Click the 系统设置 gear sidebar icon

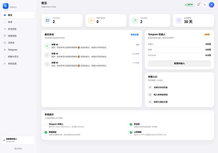click(x=5, y=63)
